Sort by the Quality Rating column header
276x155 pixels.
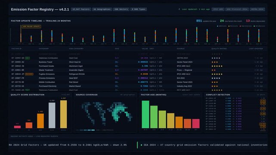(x=219, y=49)
